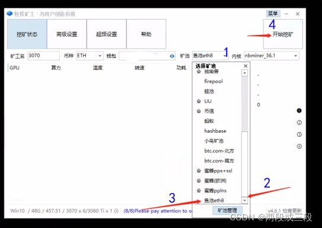Screen dimensions: 322x228
Task: Click info icon after 3060 Ti x 1
Action: coord(116,211)
